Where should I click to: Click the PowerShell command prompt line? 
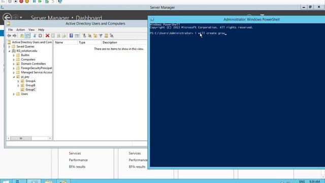(x=188, y=33)
